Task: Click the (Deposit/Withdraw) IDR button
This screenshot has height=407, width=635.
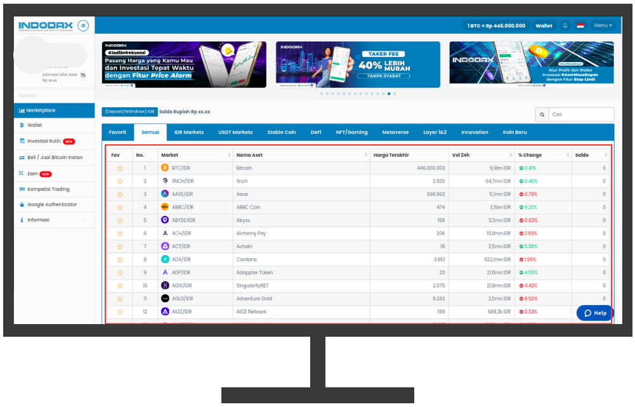Action: (129, 112)
